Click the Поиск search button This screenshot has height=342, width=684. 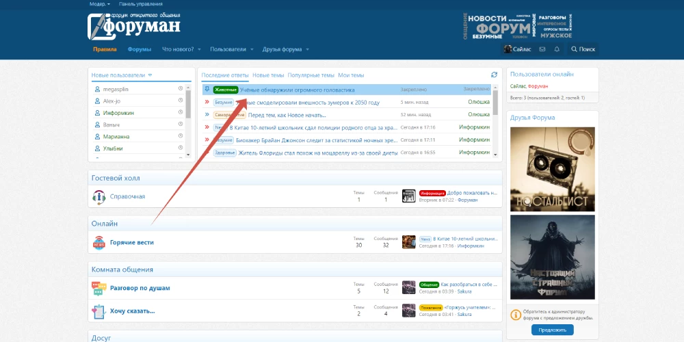click(583, 49)
